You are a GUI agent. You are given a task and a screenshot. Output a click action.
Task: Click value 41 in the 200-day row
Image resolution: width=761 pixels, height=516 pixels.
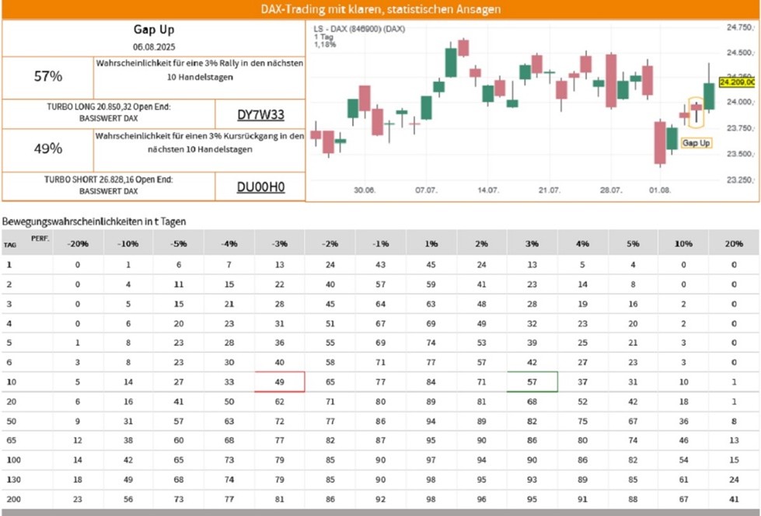point(734,499)
